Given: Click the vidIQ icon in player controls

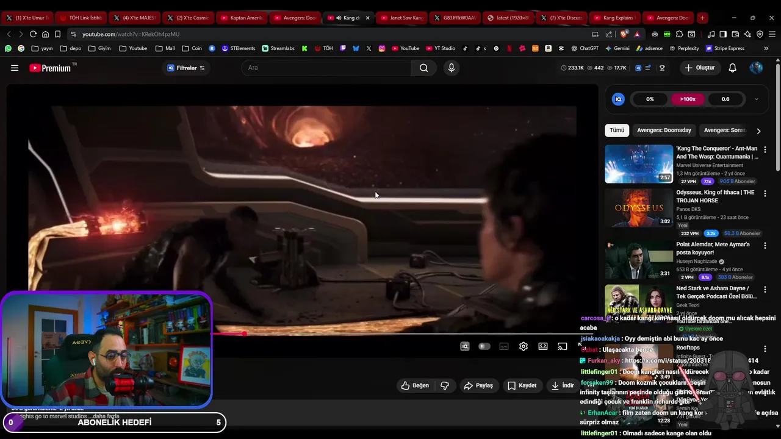Looking at the screenshot, I should [465, 346].
